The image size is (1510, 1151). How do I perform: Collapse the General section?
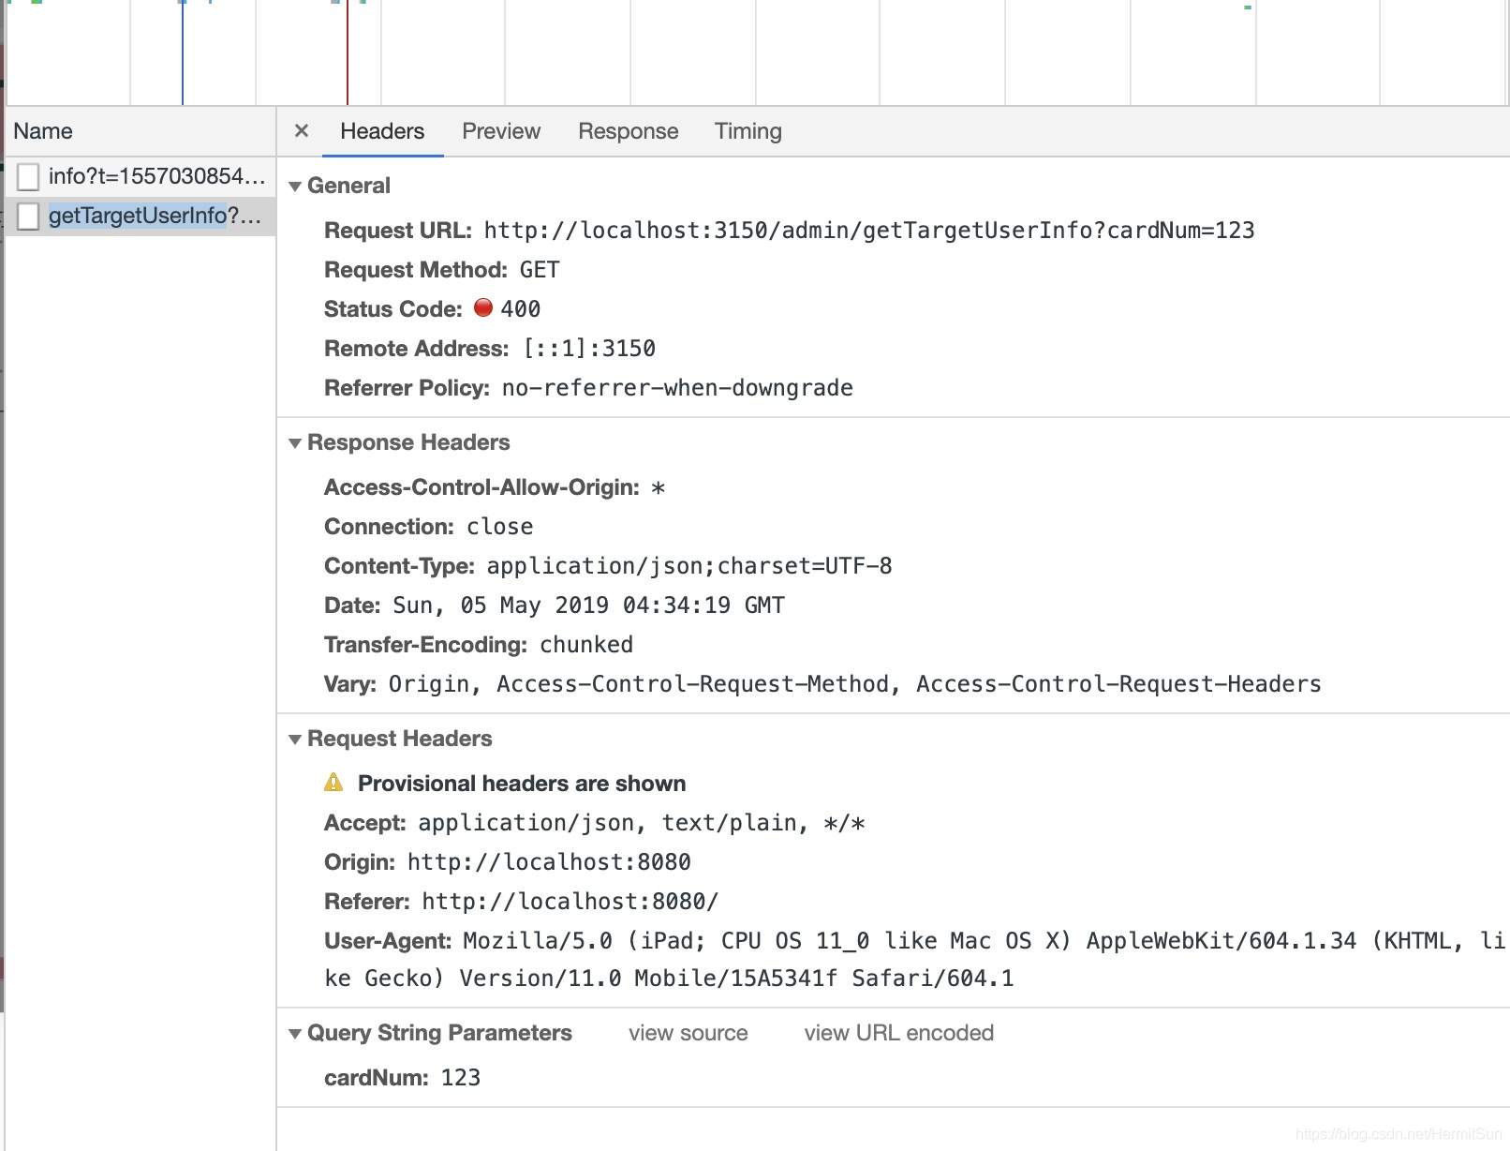tap(295, 187)
